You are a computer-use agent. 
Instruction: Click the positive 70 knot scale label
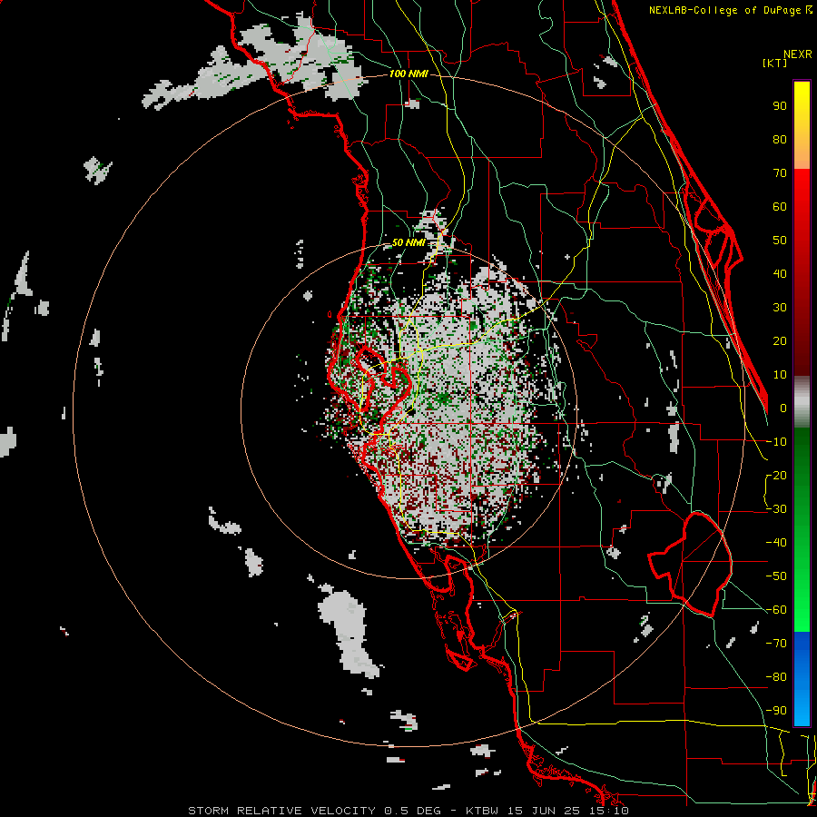coord(780,173)
